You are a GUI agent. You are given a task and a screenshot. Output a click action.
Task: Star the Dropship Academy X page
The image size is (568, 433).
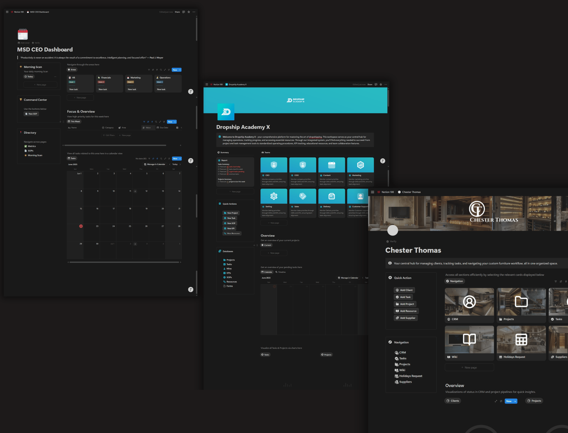tap(381, 84)
